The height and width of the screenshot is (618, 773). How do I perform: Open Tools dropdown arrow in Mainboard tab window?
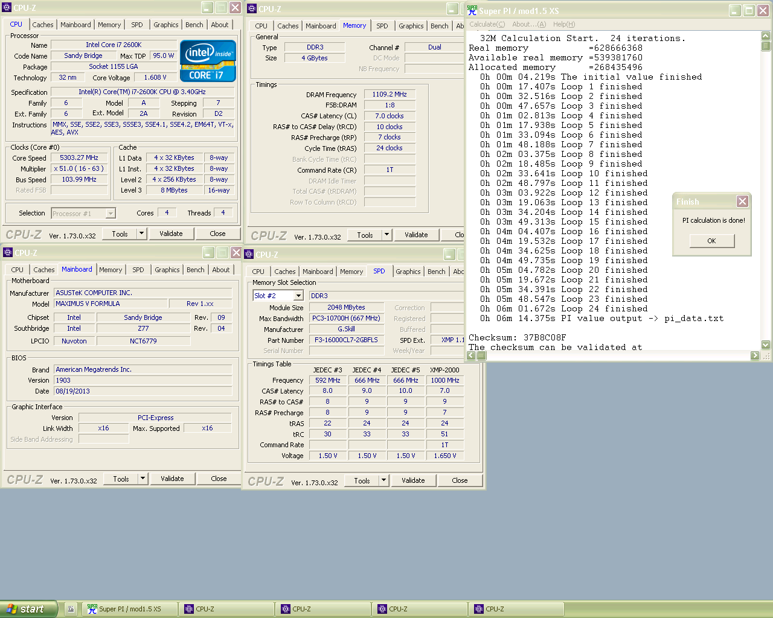coord(143,479)
